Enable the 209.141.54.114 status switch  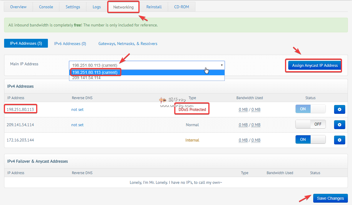[x=310, y=124]
